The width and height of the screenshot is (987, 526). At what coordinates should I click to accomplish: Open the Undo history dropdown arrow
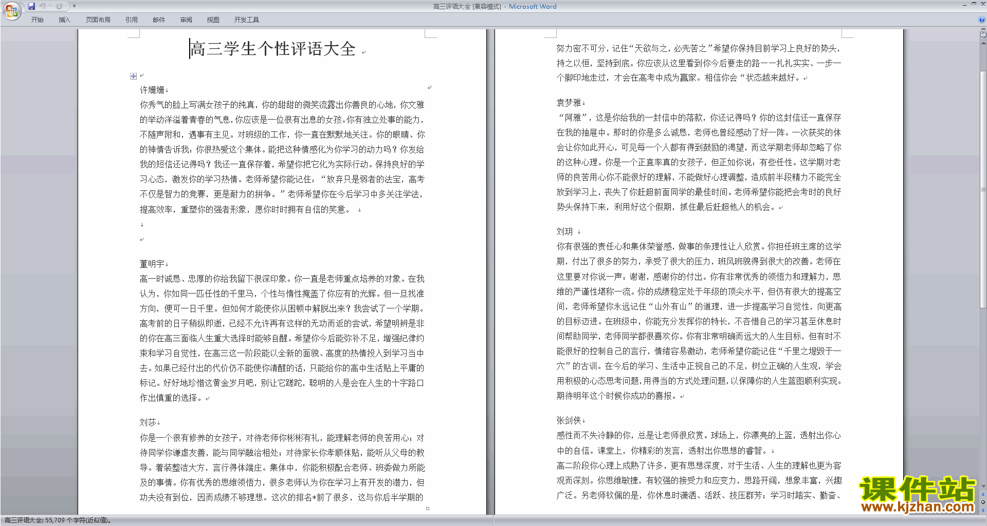coord(50,6)
